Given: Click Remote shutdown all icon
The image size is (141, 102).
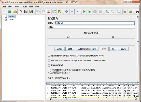Looking at the screenshot, I should 118,11.
